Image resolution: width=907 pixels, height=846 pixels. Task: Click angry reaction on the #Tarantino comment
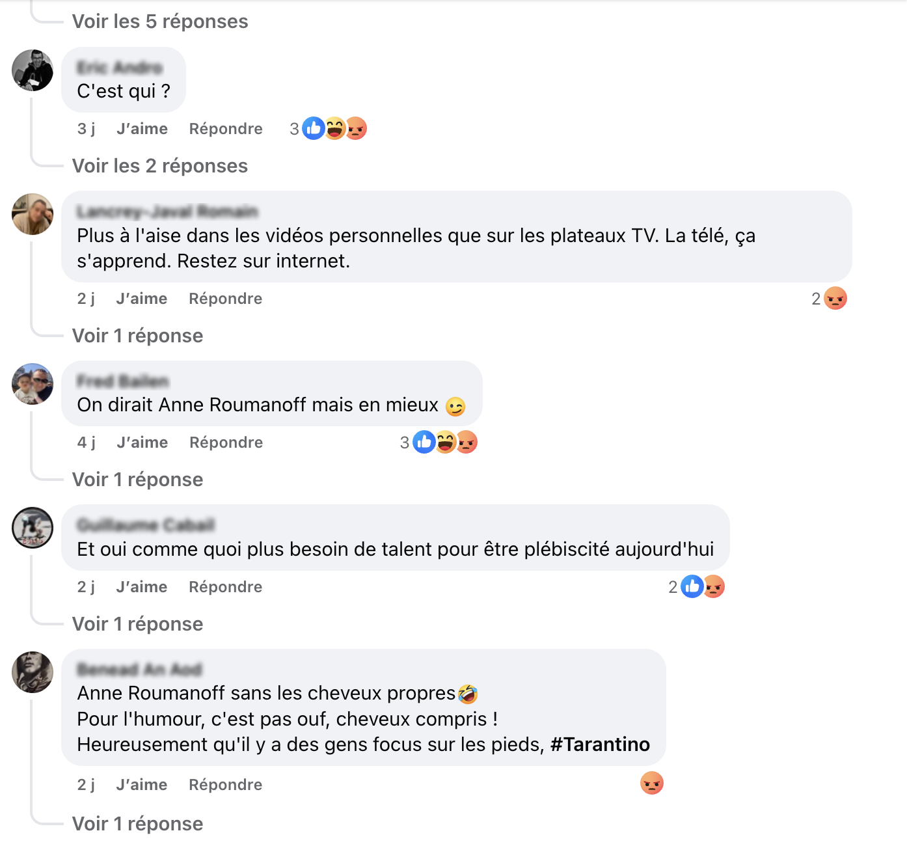click(x=651, y=784)
